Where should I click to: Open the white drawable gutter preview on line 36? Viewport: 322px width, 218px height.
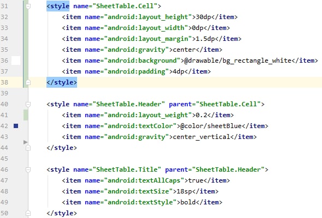pyautogui.click(x=16, y=60)
